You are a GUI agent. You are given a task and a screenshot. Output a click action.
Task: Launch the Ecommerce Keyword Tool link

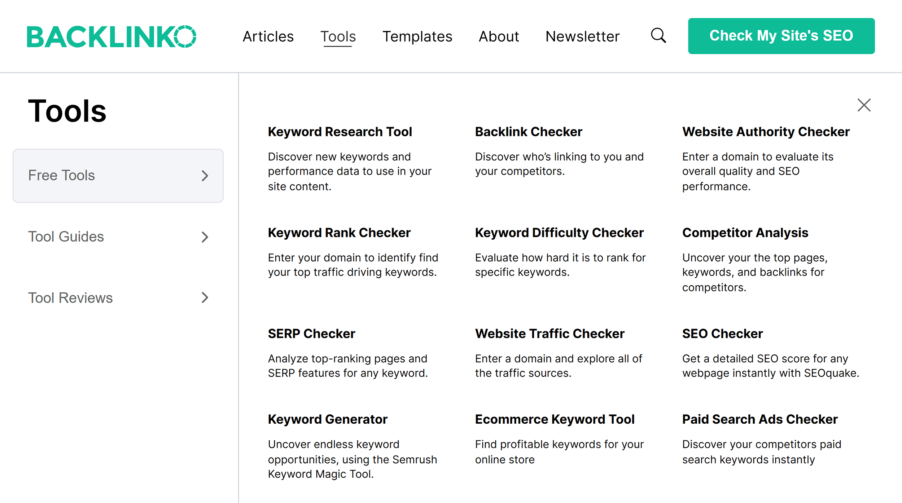[x=555, y=419]
